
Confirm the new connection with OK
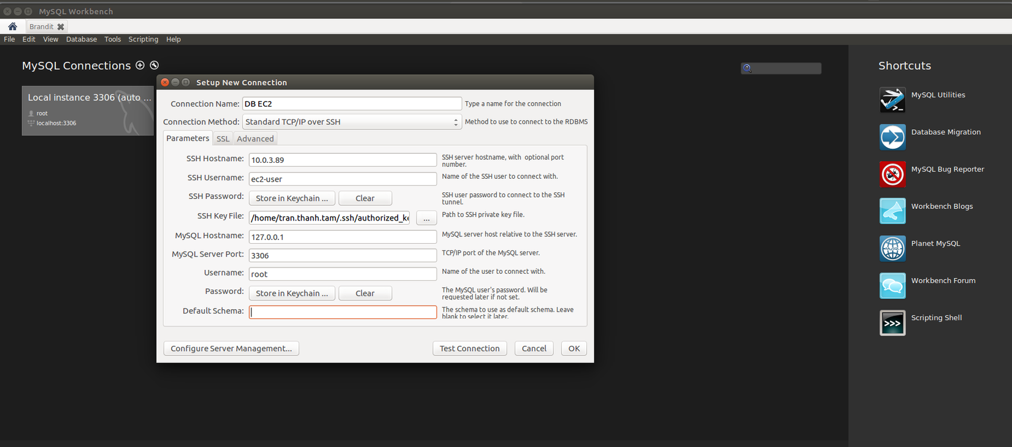point(574,348)
